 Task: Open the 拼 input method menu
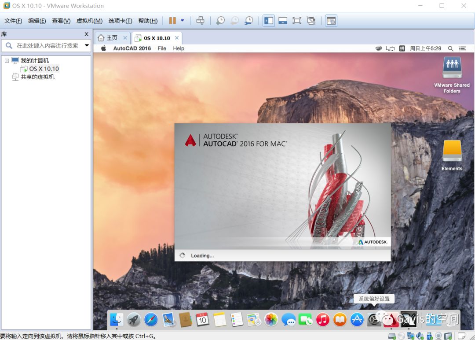click(402, 48)
